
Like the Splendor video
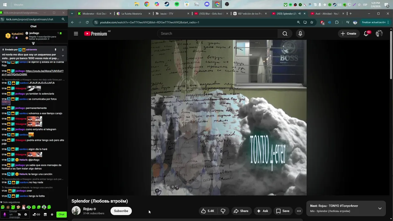tap(207, 211)
